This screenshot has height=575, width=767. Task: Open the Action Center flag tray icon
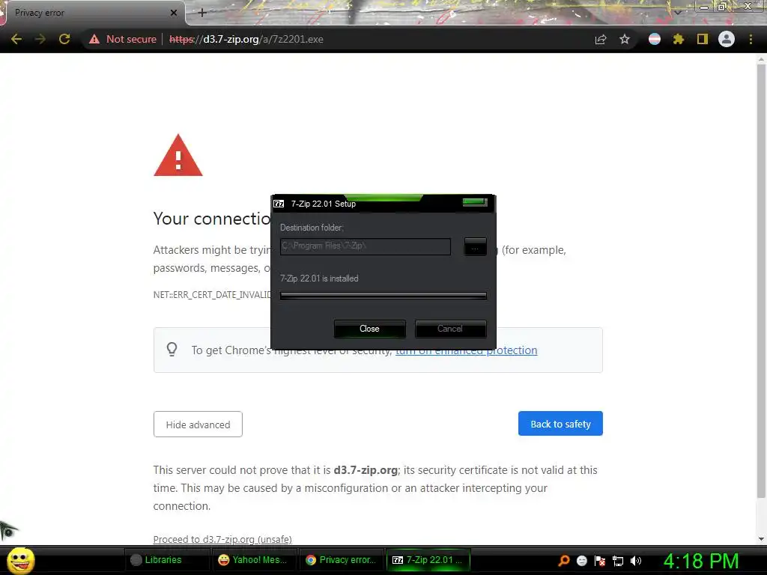tap(600, 561)
